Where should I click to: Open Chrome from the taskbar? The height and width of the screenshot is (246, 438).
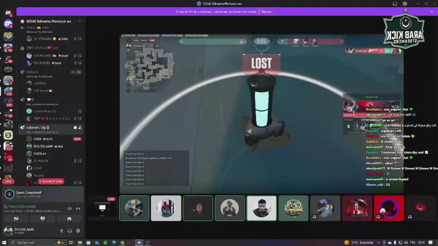pos(122,243)
